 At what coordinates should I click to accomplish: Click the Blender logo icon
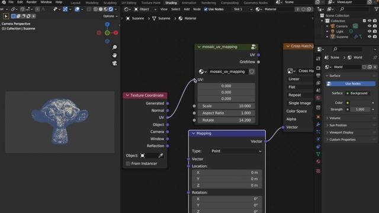pos(4,2)
